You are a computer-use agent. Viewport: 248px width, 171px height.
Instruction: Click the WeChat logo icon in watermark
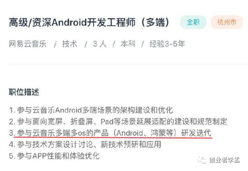point(202,160)
